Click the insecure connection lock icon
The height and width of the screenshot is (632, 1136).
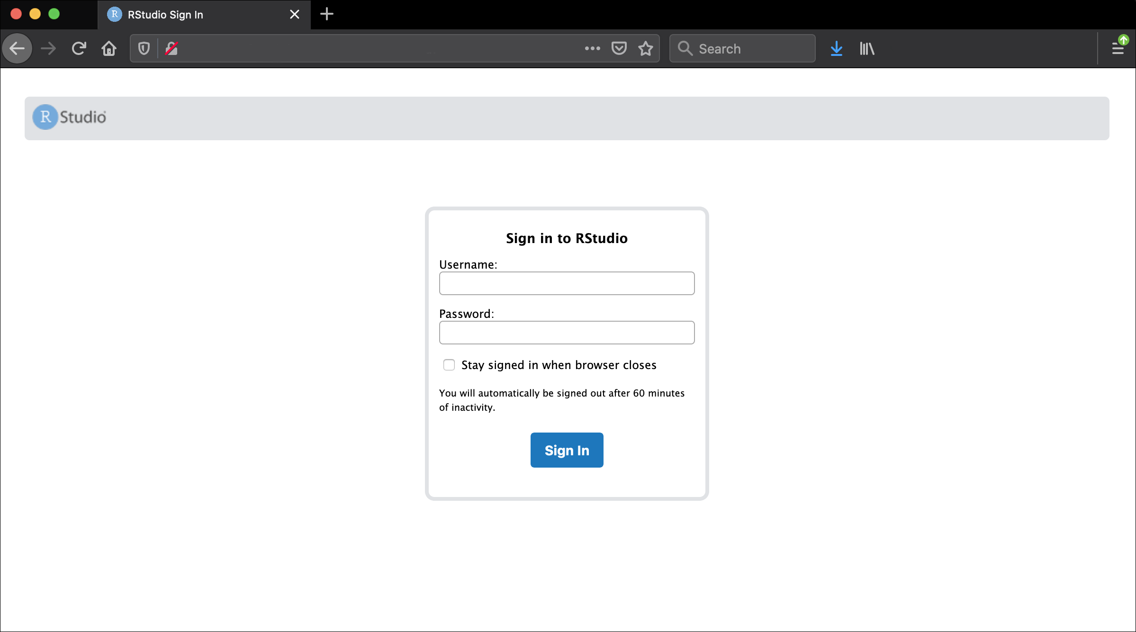(x=171, y=48)
